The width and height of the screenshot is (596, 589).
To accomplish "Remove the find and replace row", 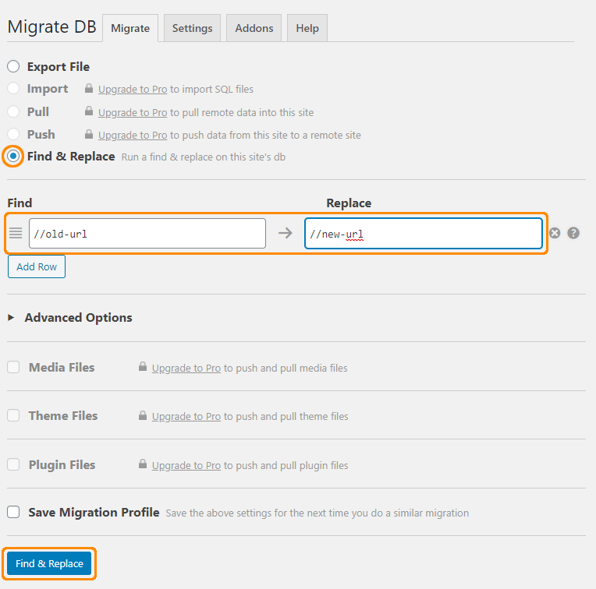I will click(x=555, y=233).
